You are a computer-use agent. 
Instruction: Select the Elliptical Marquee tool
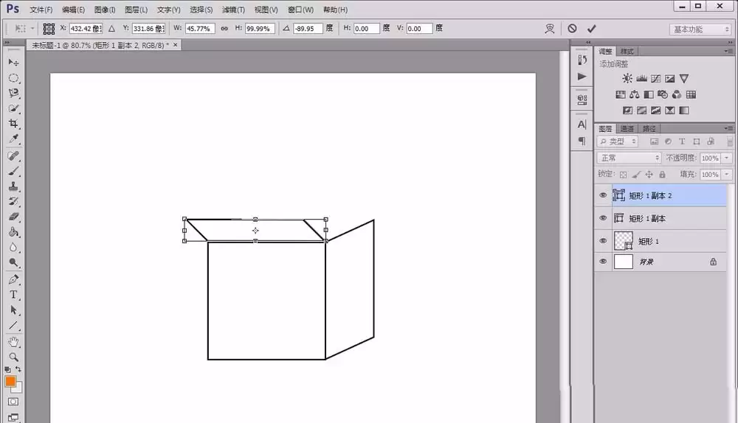(13, 78)
